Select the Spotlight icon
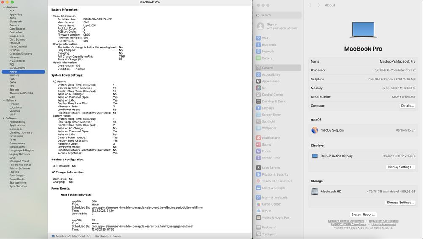423x239 pixels. 258,121
